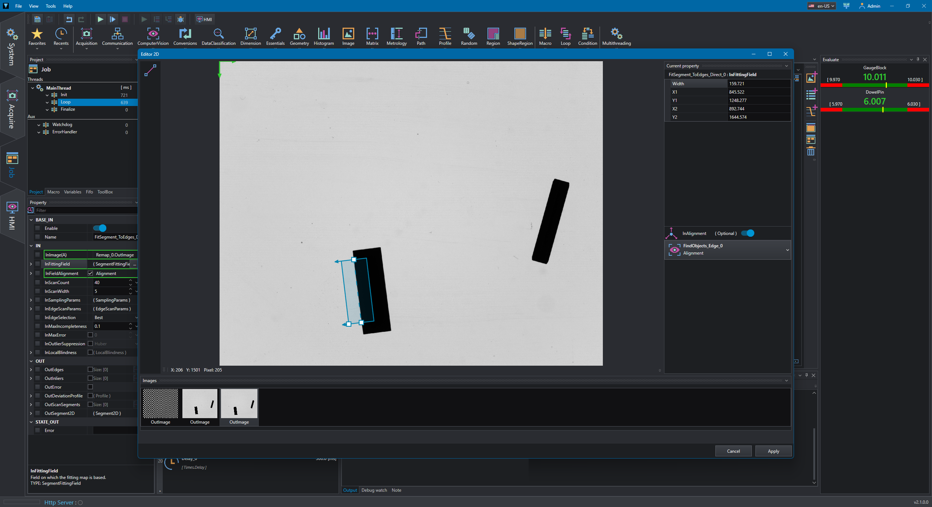Open the Metrology tools category

(x=396, y=37)
